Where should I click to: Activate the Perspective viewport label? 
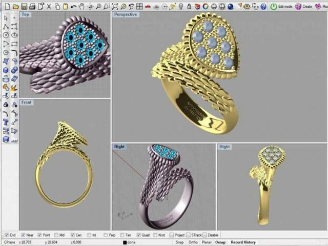[125, 14]
